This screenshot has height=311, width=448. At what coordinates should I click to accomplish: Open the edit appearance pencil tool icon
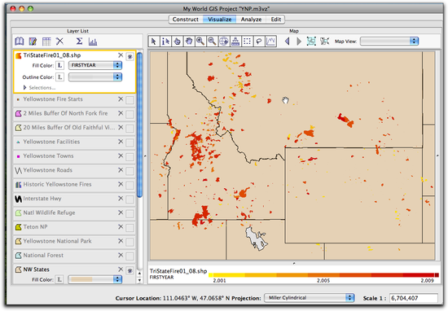click(x=33, y=42)
